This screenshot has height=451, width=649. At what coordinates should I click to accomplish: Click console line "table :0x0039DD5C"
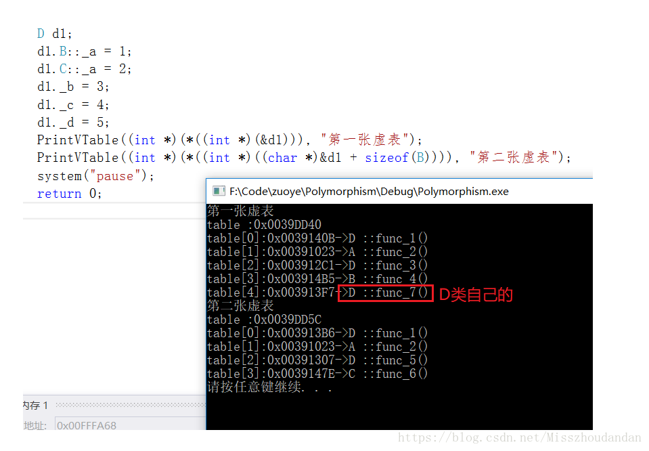click(x=264, y=320)
